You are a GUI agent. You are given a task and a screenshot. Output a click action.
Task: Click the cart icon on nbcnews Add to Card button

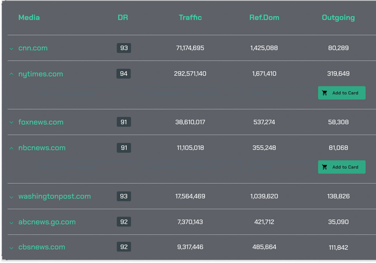(325, 167)
